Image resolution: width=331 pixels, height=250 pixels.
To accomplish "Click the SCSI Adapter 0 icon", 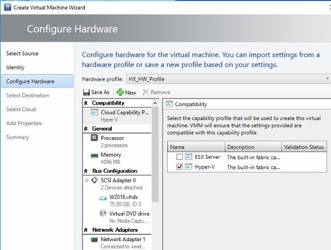I will 94,180.
